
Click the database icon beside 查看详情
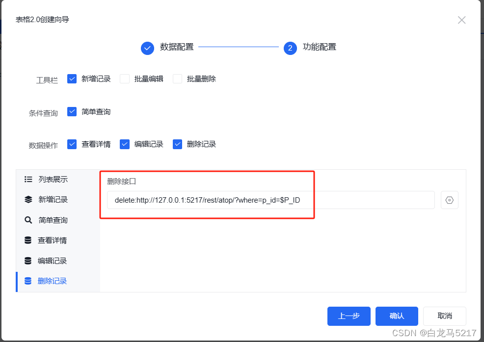point(28,240)
